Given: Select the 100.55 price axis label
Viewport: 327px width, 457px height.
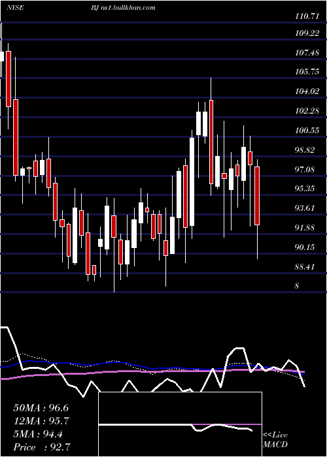Looking at the screenshot, I should point(307,131).
